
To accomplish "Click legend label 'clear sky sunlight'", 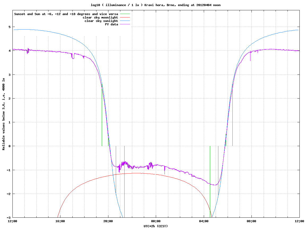I will [x=101, y=21].
